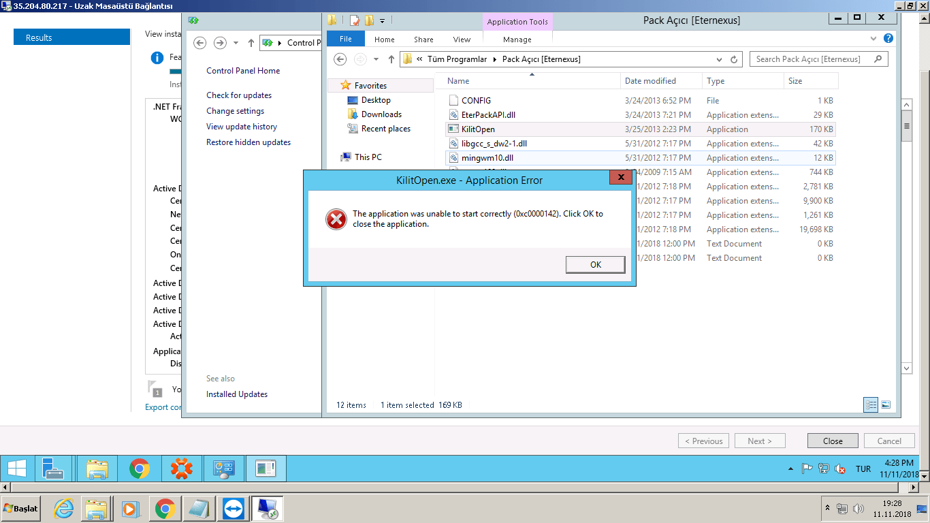This screenshot has width=930, height=523.
Task: Open View update history link
Action: pos(242,127)
